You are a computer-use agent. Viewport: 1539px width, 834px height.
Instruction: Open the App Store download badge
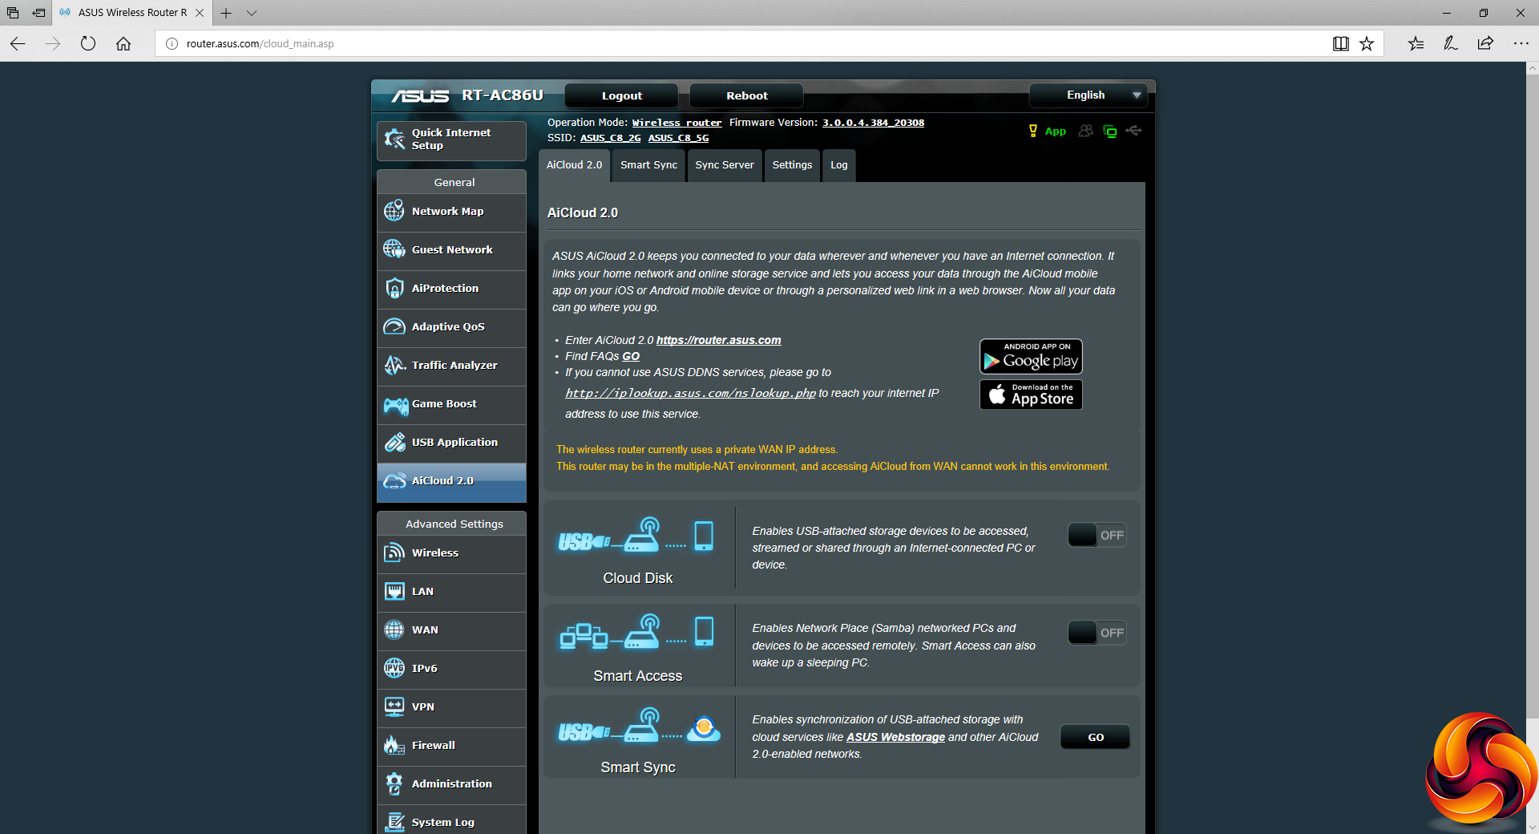(x=1031, y=395)
